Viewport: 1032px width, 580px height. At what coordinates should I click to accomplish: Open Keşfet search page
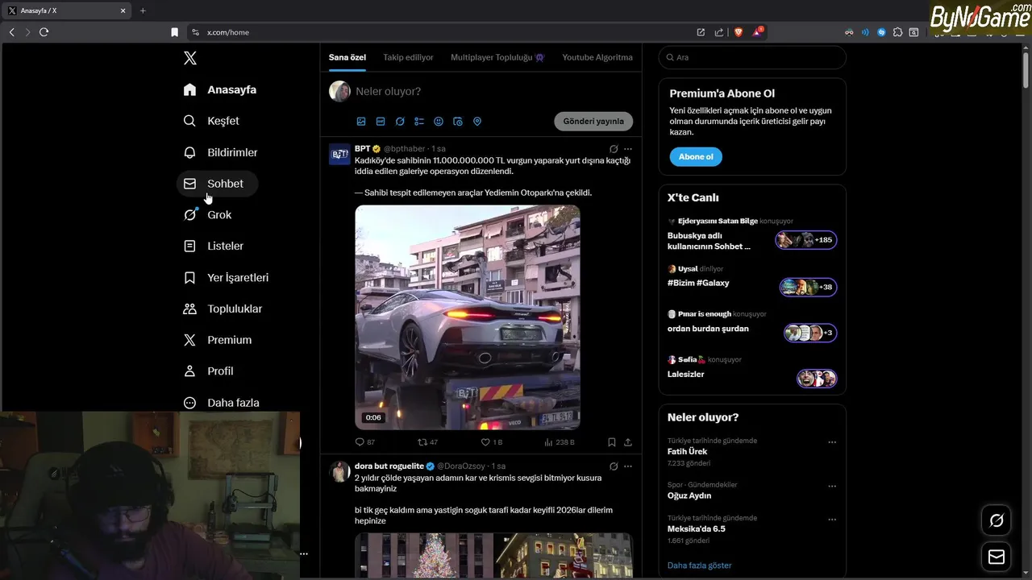tap(211, 121)
